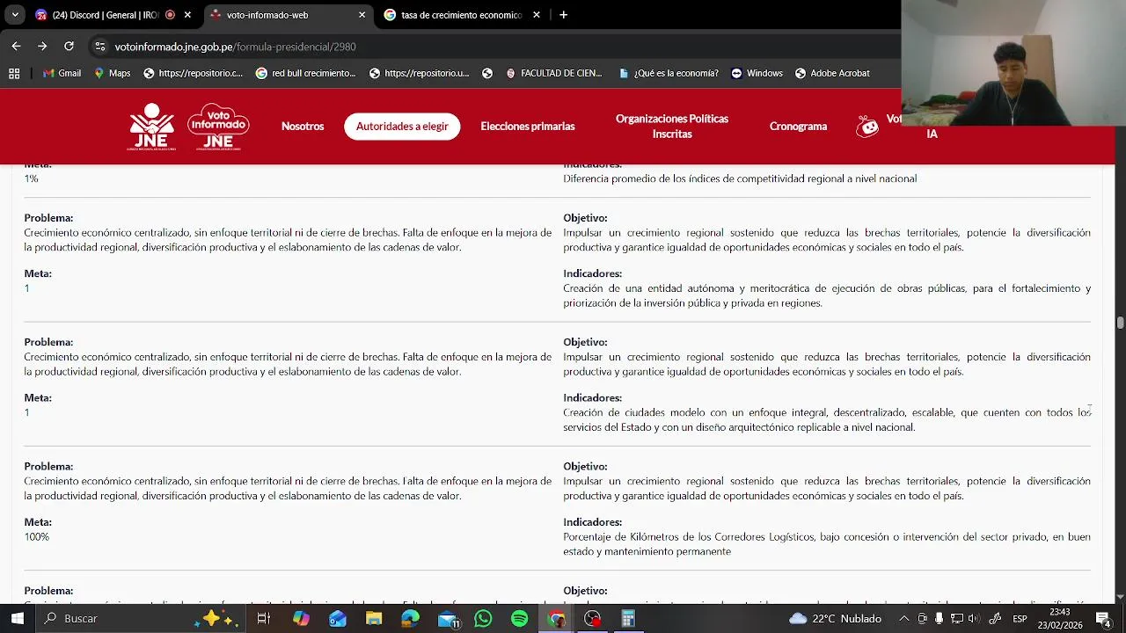1126x633 pixels.
Task: Click the globe-icon bookmark without label
Action: tap(487, 73)
